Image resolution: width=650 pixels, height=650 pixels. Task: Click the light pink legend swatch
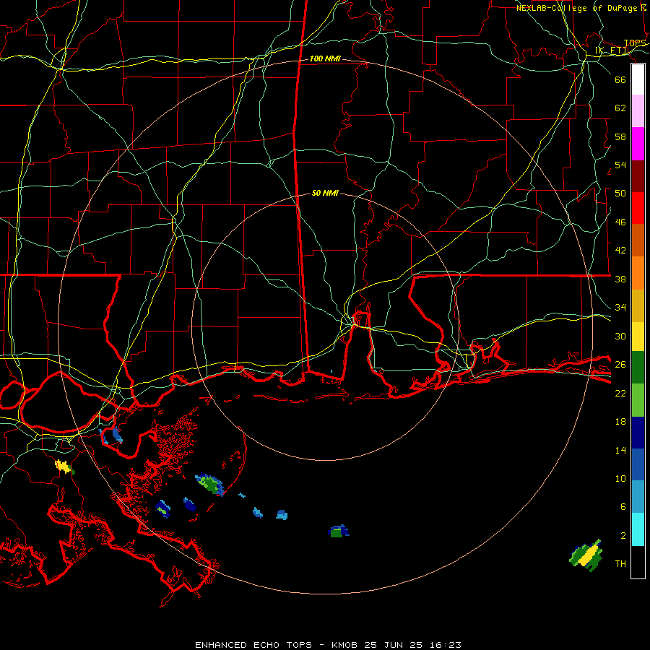[638, 111]
